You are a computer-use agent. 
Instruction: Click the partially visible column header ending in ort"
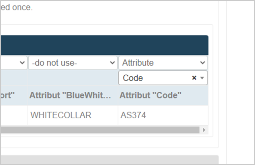click(x=7, y=95)
